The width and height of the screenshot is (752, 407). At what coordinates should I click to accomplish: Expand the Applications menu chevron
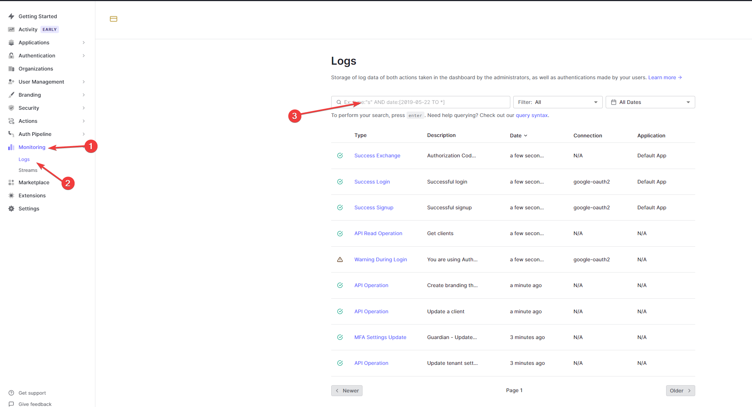click(84, 43)
